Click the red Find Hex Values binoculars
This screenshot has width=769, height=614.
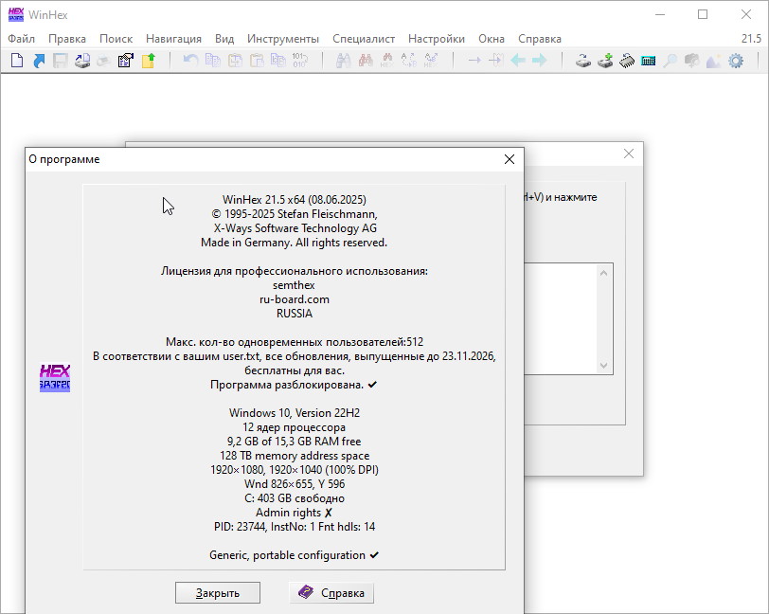(366, 61)
